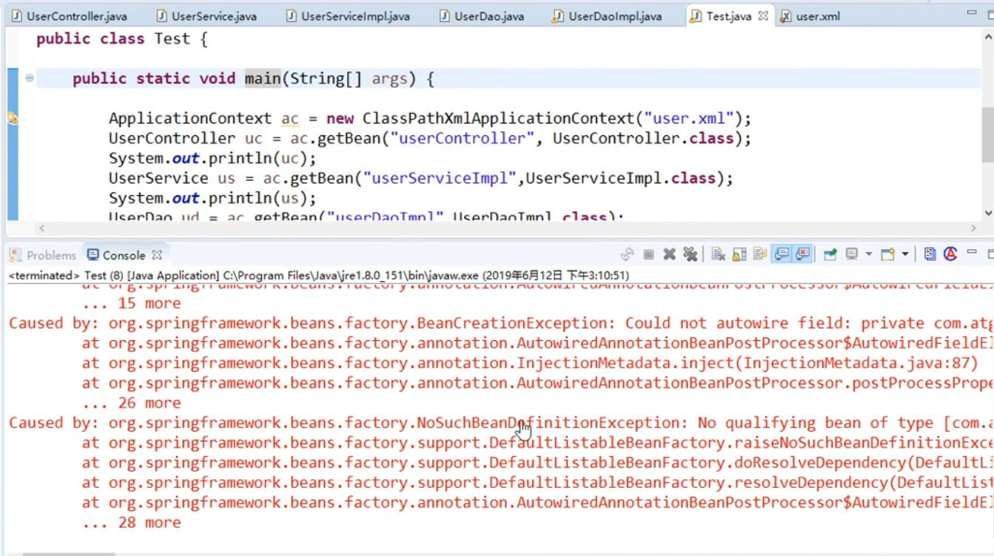
Task: Select the UserDaoImpl.java tab
Action: click(607, 16)
